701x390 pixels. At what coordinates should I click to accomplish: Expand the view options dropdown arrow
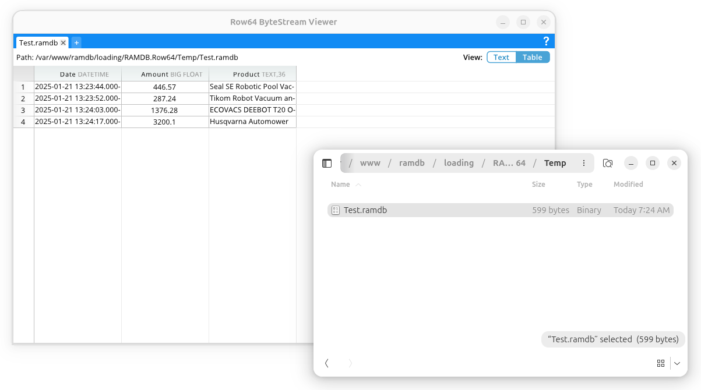click(x=677, y=363)
